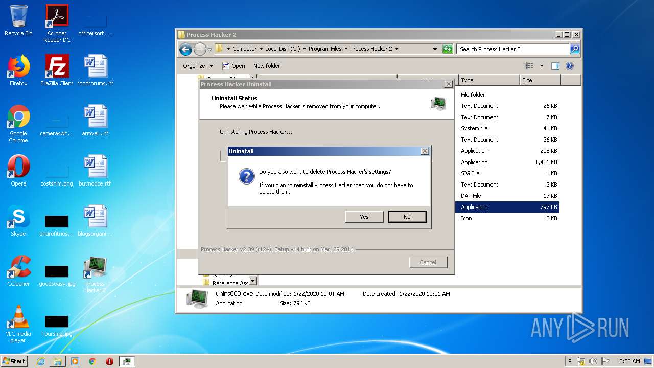
Task: Open hoursmd.jpg image file
Action: coord(57,326)
